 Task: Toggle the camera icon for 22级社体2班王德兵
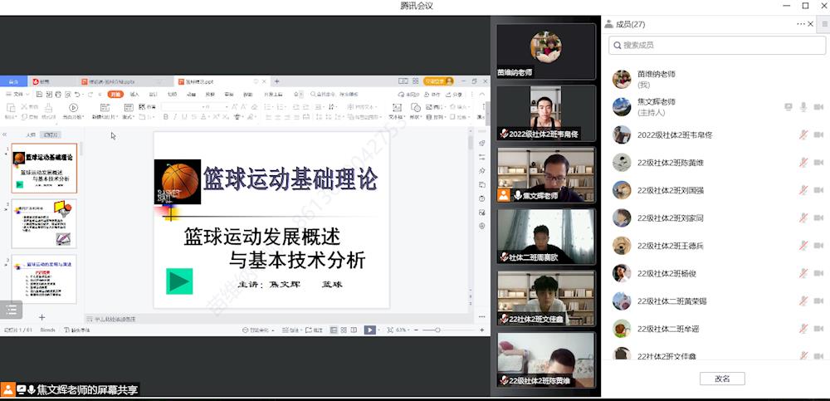coord(818,245)
